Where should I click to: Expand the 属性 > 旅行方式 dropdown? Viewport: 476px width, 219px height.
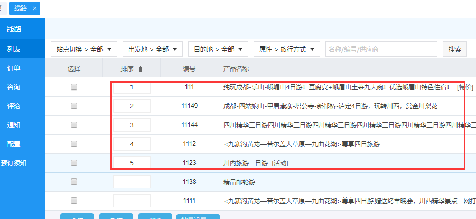point(286,49)
